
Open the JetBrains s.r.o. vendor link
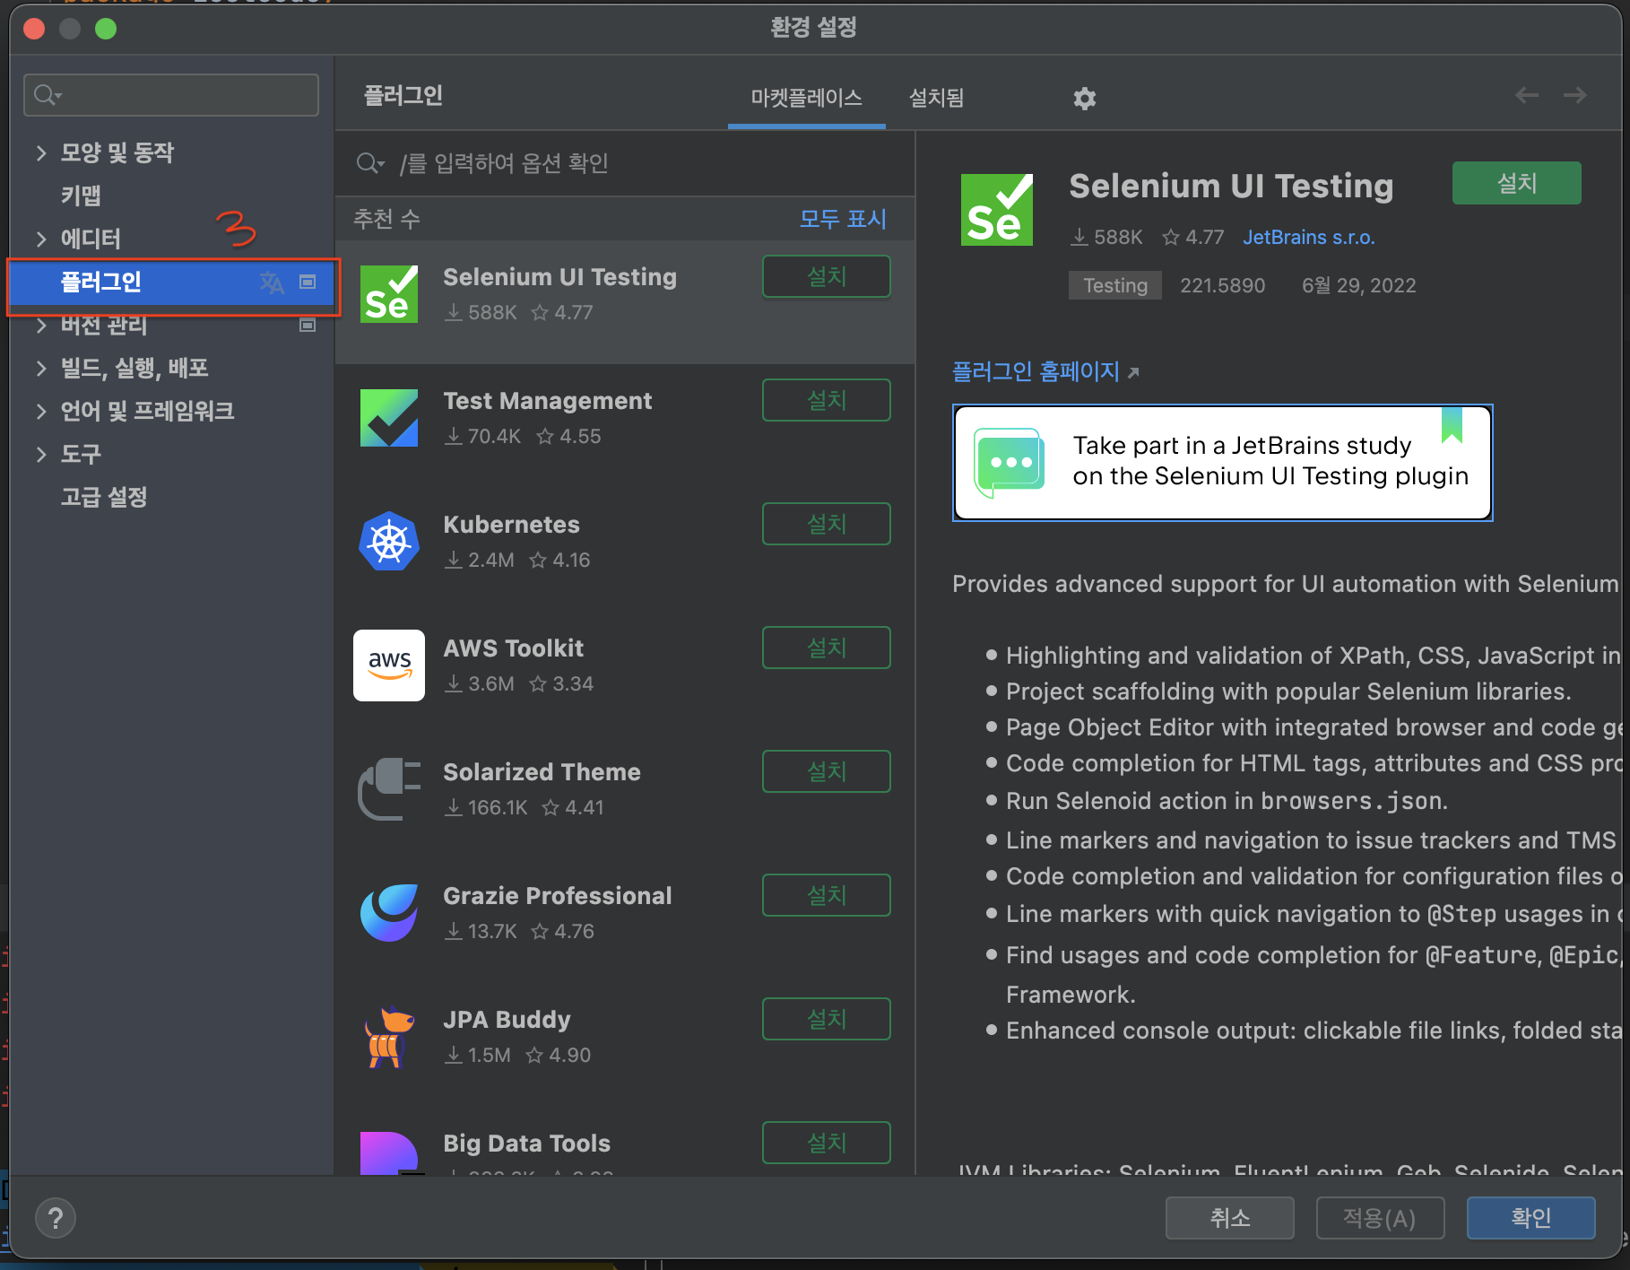click(x=1308, y=238)
